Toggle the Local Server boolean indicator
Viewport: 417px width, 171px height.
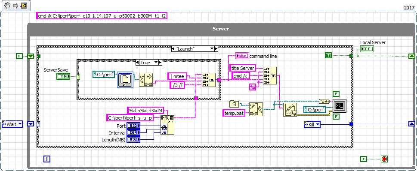[367, 49]
